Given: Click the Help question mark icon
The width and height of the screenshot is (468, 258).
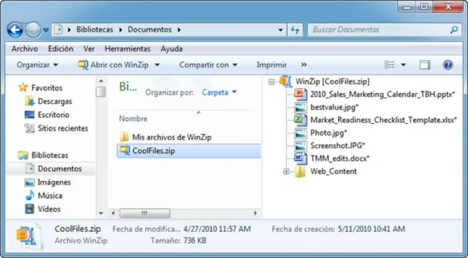Looking at the screenshot, I should 448,65.
